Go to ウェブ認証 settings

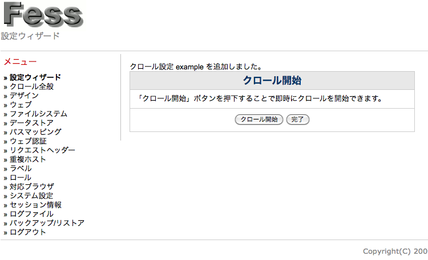28,141
